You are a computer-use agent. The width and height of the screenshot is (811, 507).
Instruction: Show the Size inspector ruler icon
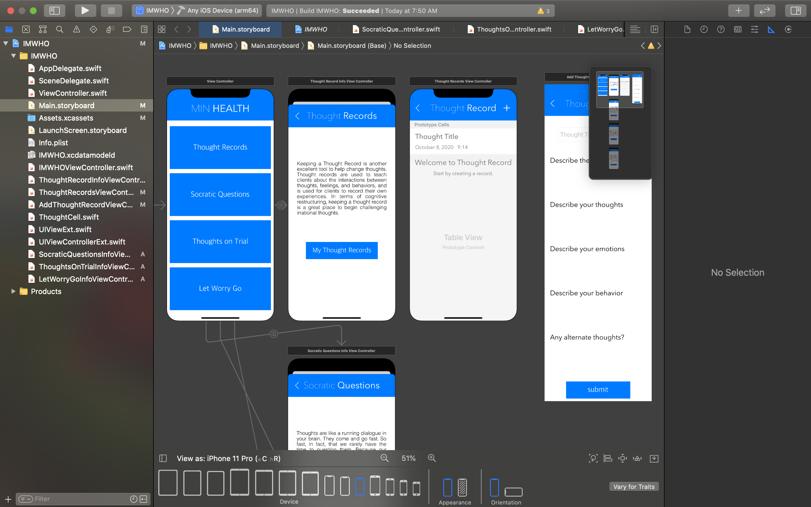(771, 30)
